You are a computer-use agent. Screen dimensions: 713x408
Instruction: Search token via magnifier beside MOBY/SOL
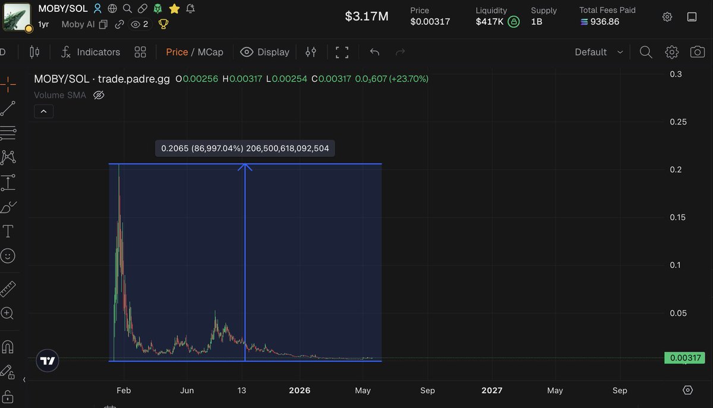tap(127, 9)
